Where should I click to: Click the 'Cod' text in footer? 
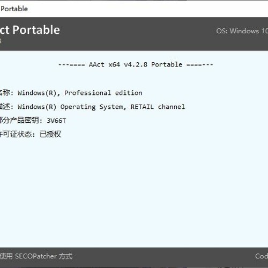pos(262,256)
